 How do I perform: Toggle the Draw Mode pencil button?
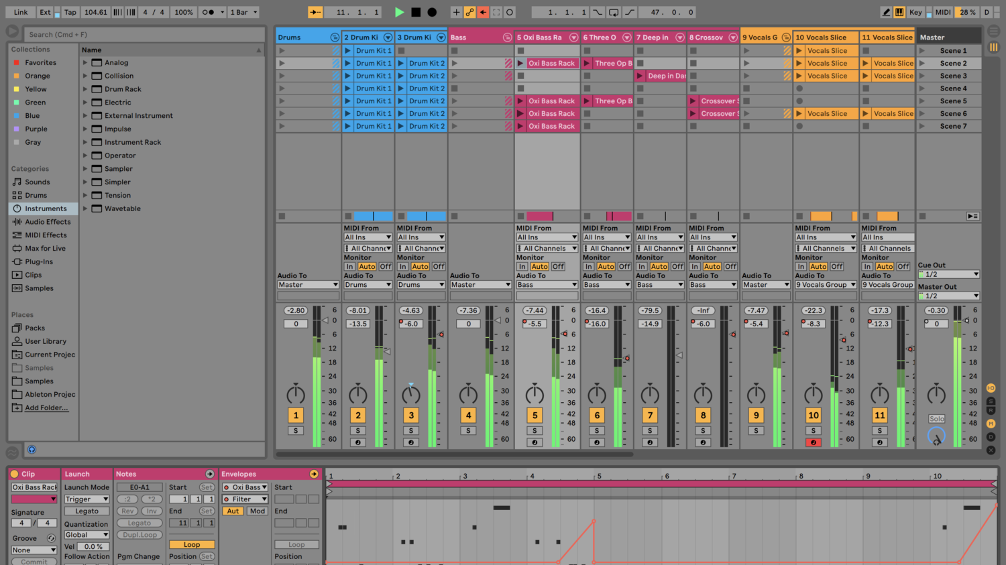(x=886, y=12)
